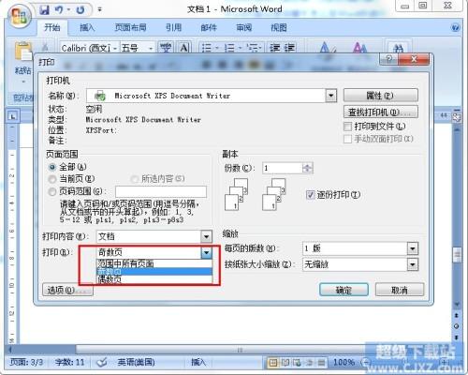468x375 pixels.
Task: Open Word help question mark icon
Action: (455, 27)
